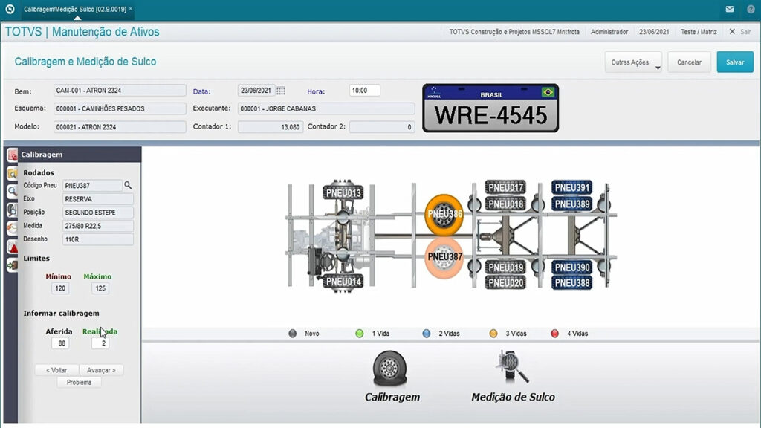Click the Aferida pressure field showing 88
Image resolution: width=761 pixels, height=428 pixels.
[60, 343]
